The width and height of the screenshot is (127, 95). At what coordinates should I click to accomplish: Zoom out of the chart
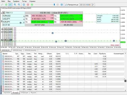point(19,5)
